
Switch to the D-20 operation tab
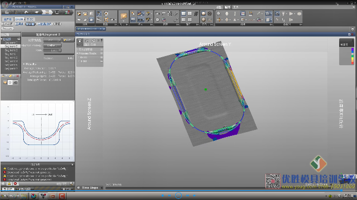click(x=19, y=19)
